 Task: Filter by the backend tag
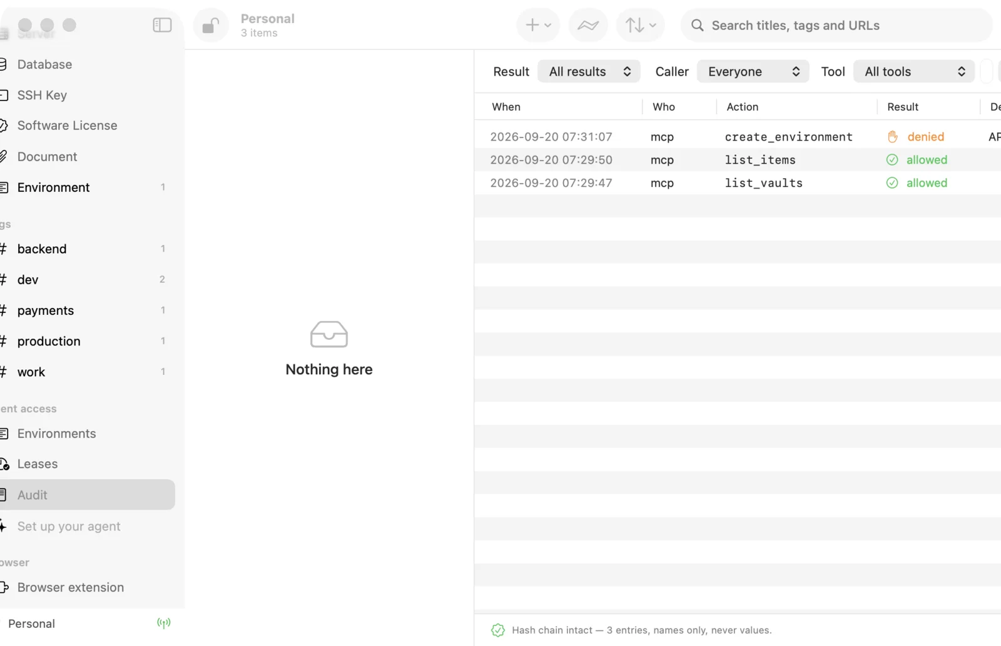(88, 249)
